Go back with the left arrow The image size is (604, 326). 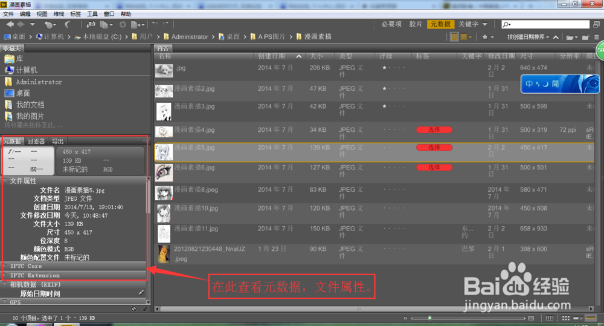pyautogui.click(x=10, y=24)
